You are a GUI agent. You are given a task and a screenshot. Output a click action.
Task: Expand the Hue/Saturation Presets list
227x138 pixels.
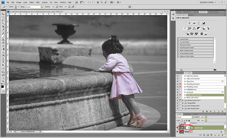tap(179, 48)
